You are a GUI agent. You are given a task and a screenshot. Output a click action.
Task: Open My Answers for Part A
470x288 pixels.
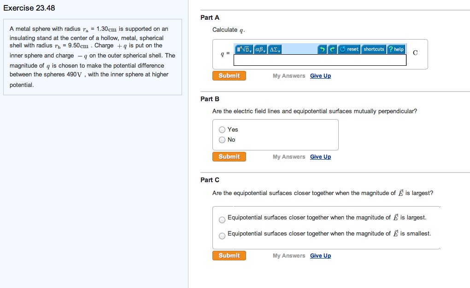point(288,76)
